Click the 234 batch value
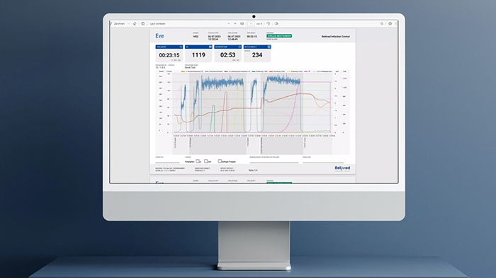The image size is (496, 278). click(257, 55)
